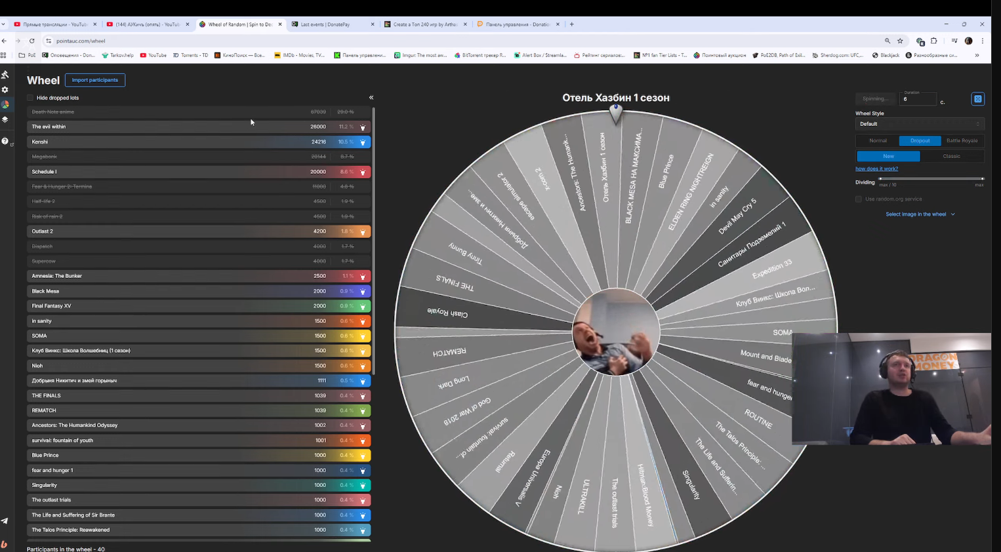Screen dimensions: 1001x552
Task: Click the Telegram paper plane icon
Action: tap(5, 521)
